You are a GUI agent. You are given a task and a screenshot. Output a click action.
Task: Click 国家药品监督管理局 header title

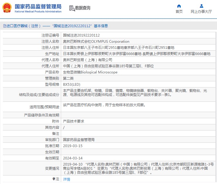point(38,6)
